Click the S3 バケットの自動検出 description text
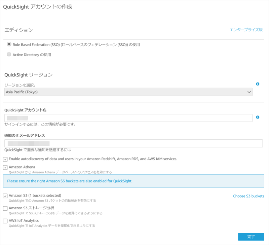Image resolution: width=269 pixels, height=245 pixels. tap(52, 201)
